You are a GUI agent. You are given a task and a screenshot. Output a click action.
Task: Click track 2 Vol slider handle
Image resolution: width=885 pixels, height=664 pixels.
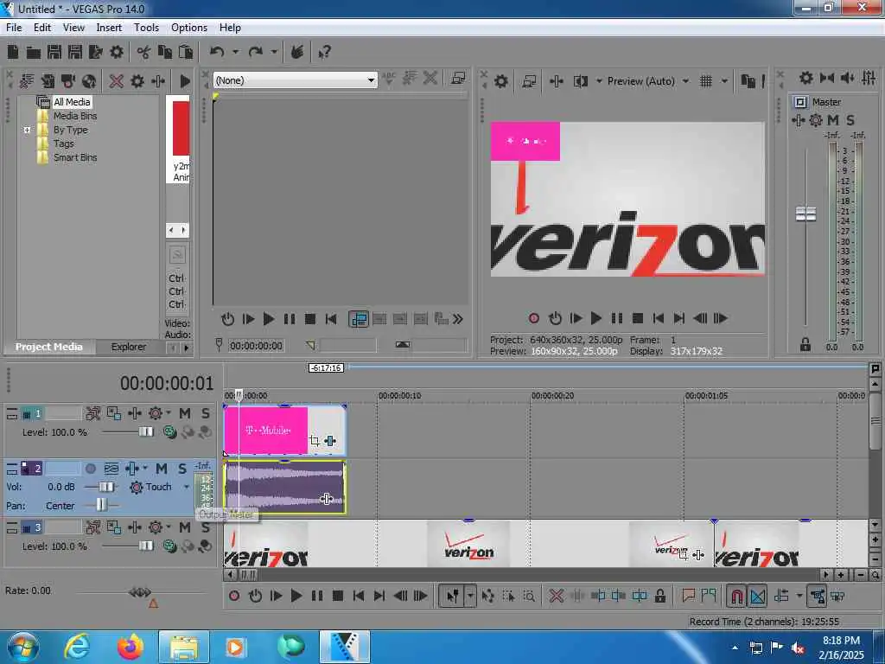pos(105,487)
